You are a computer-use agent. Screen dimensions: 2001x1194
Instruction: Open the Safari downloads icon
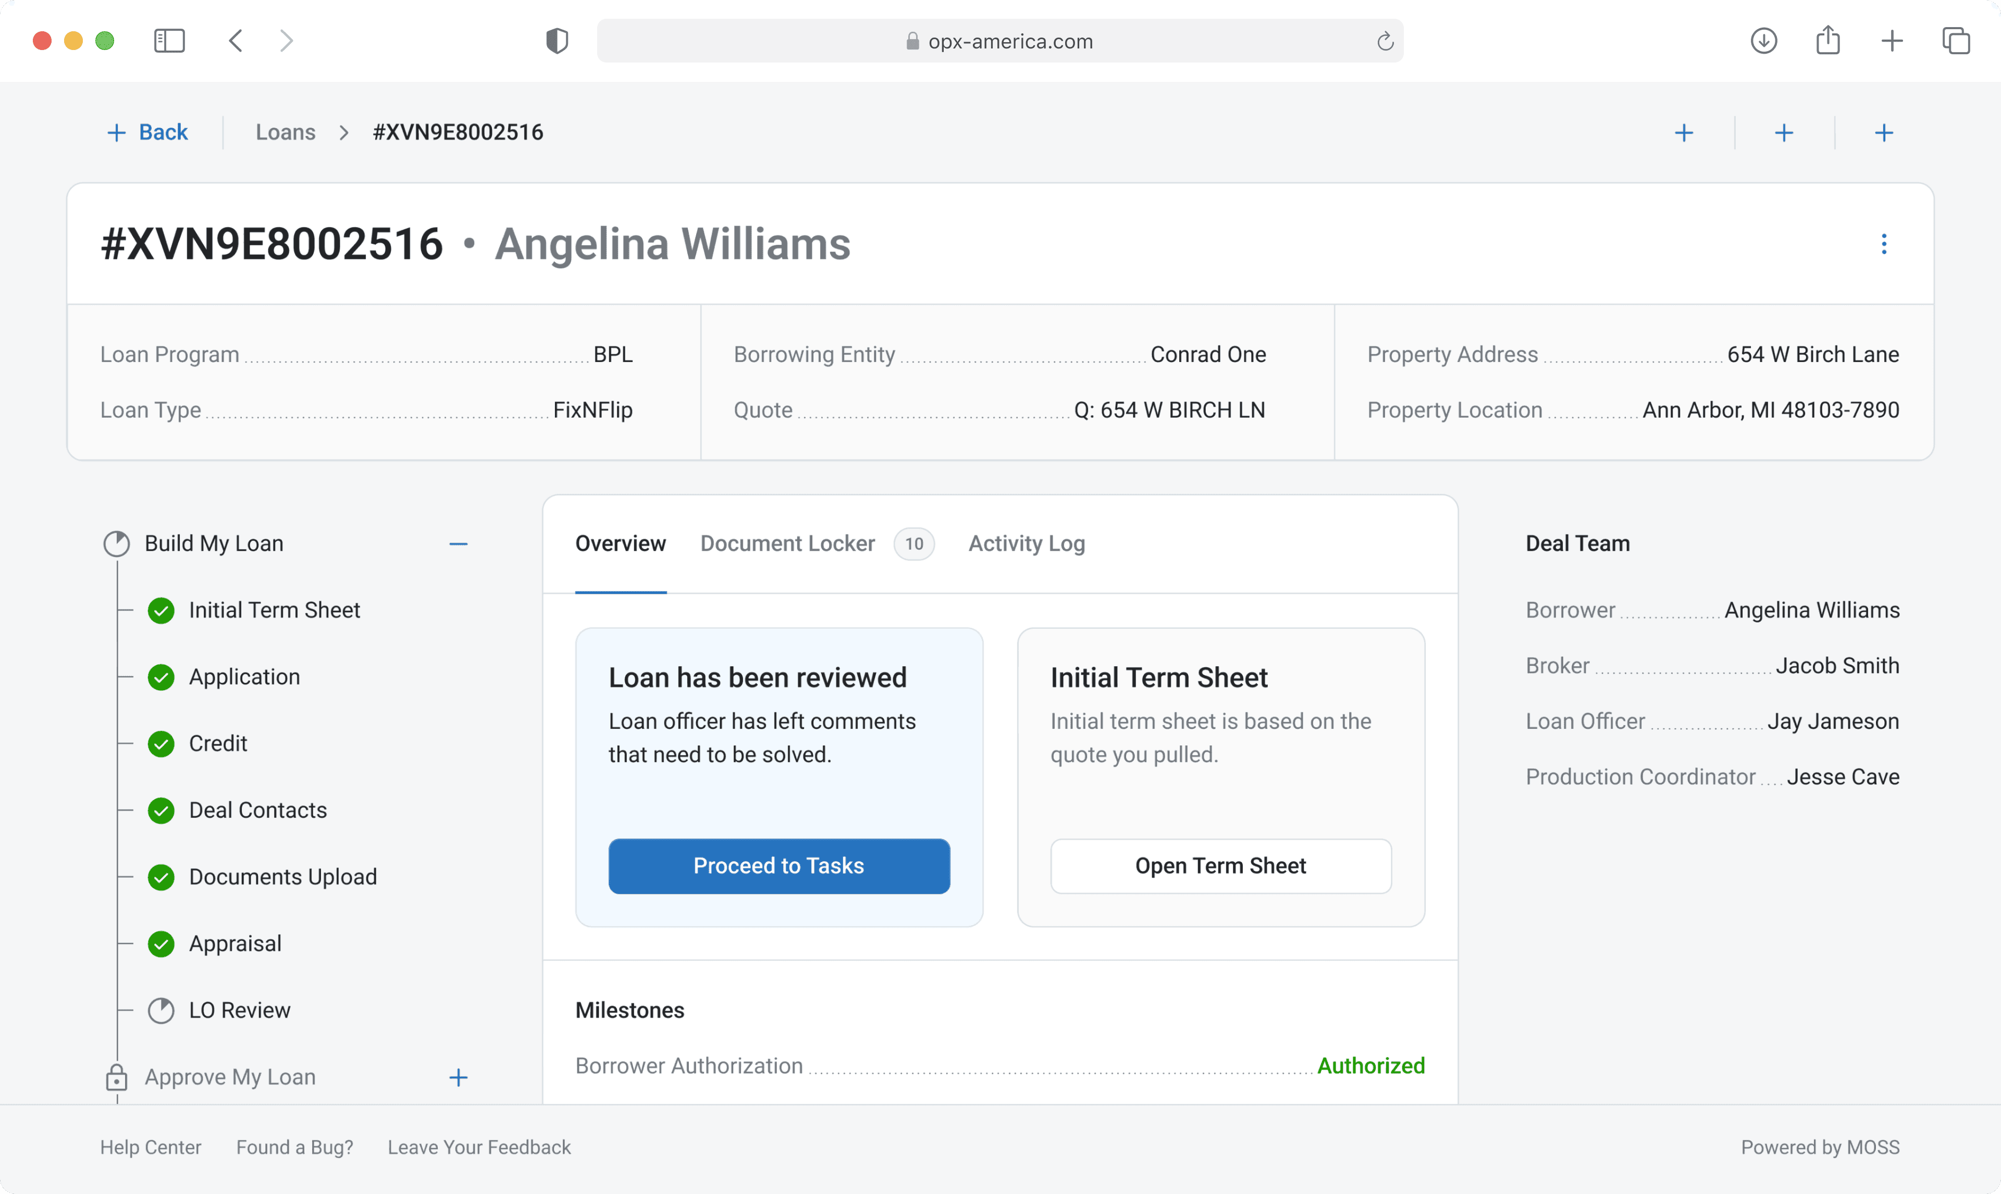click(x=1763, y=41)
